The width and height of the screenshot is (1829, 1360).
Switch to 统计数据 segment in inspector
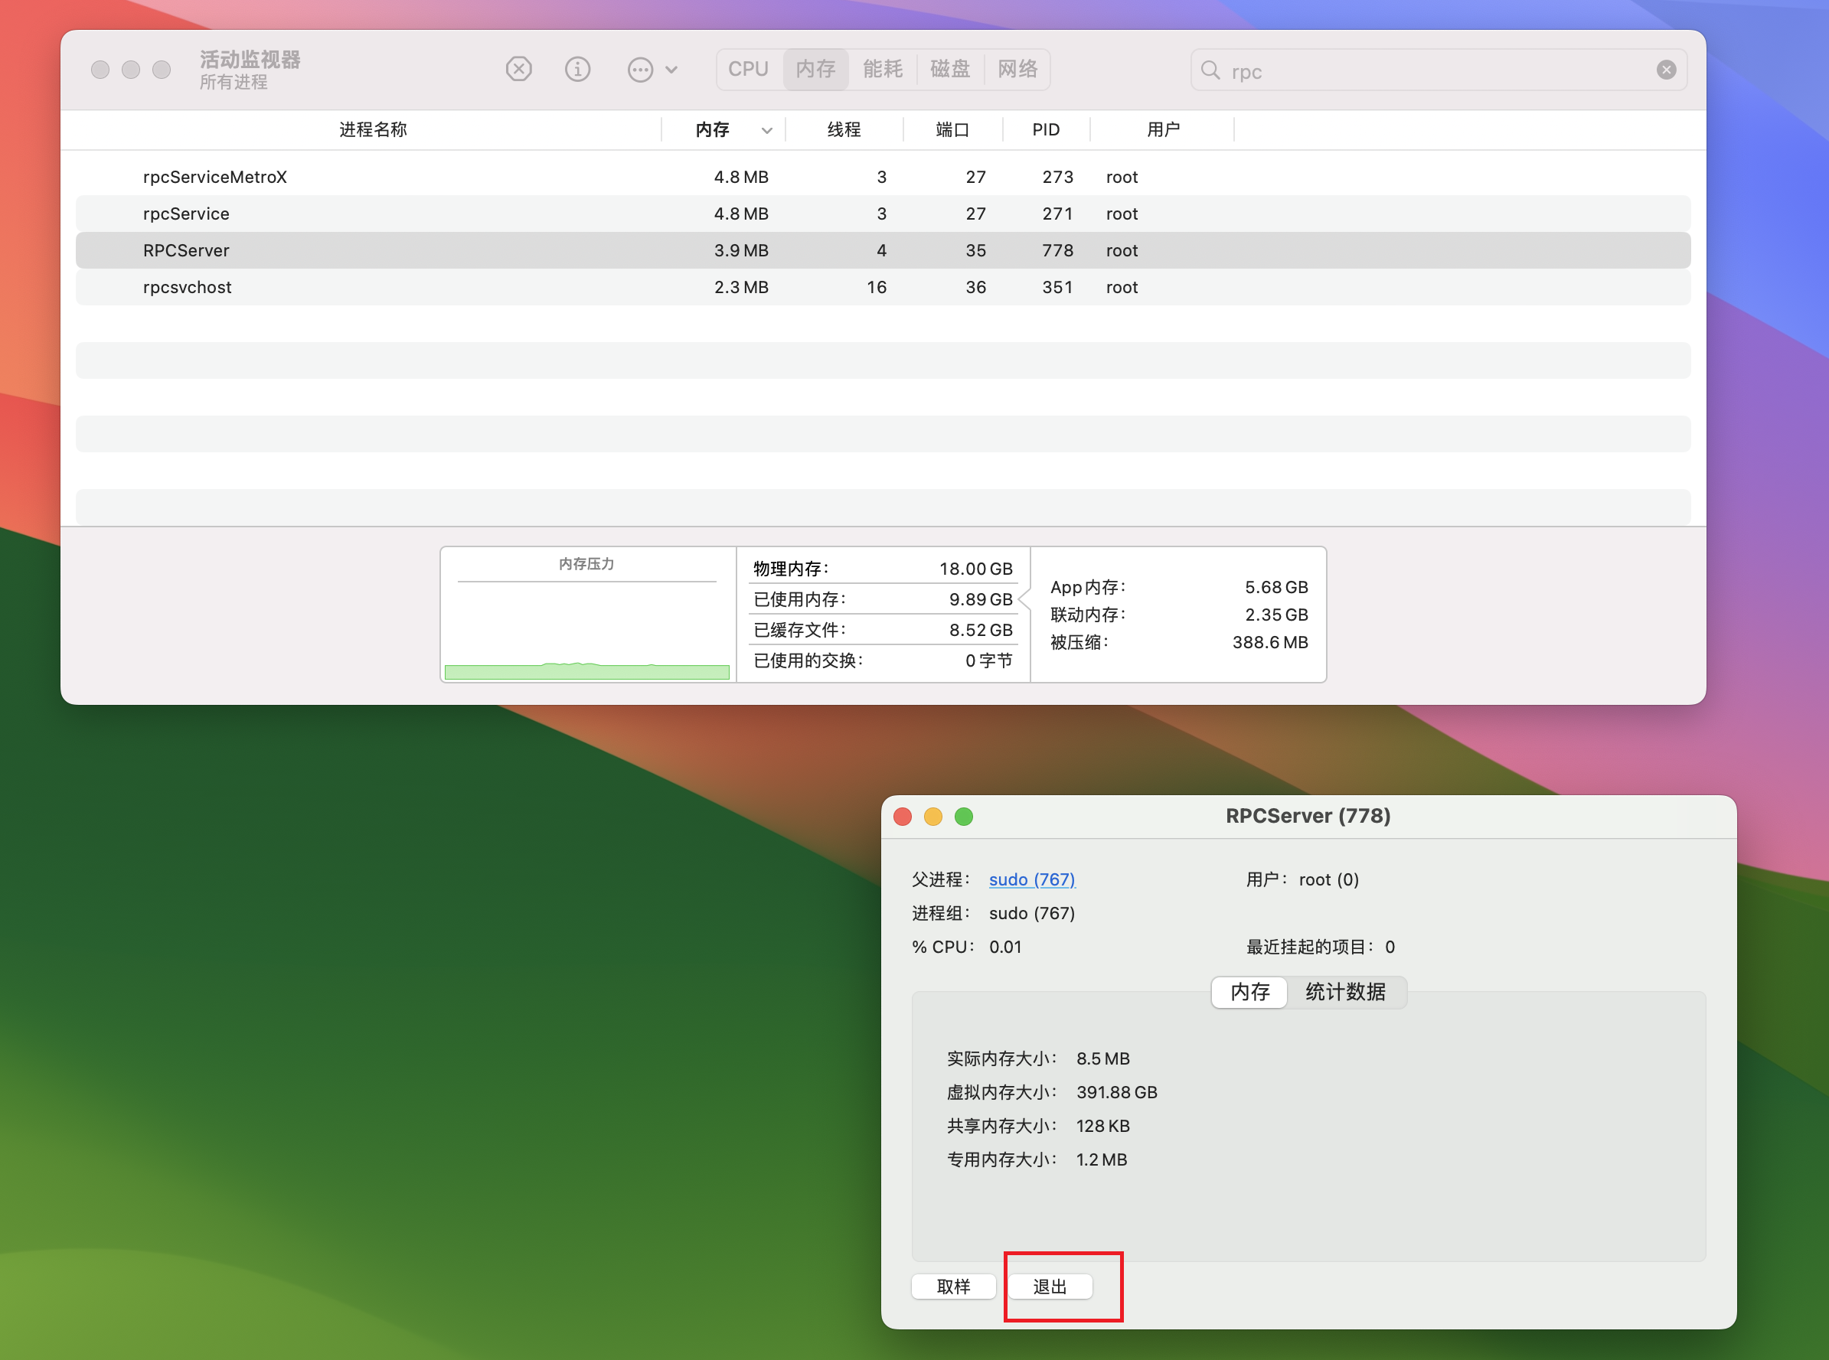pyautogui.click(x=1345, y=992)
